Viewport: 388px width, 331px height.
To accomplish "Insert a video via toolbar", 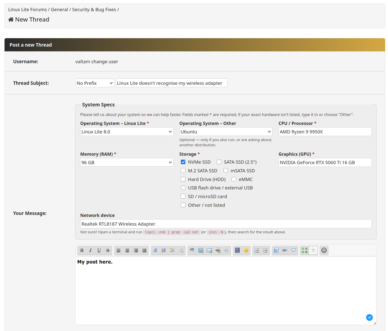I will (x=237, y=250).
